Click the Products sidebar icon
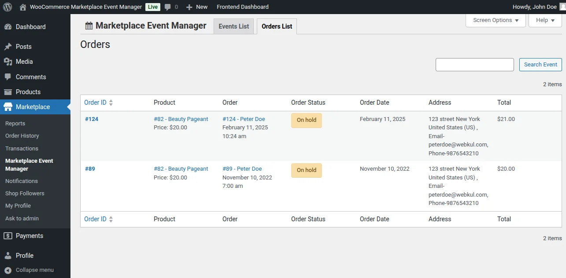The width and height of the screenshot is (566, 278). (x=9, y=91)
